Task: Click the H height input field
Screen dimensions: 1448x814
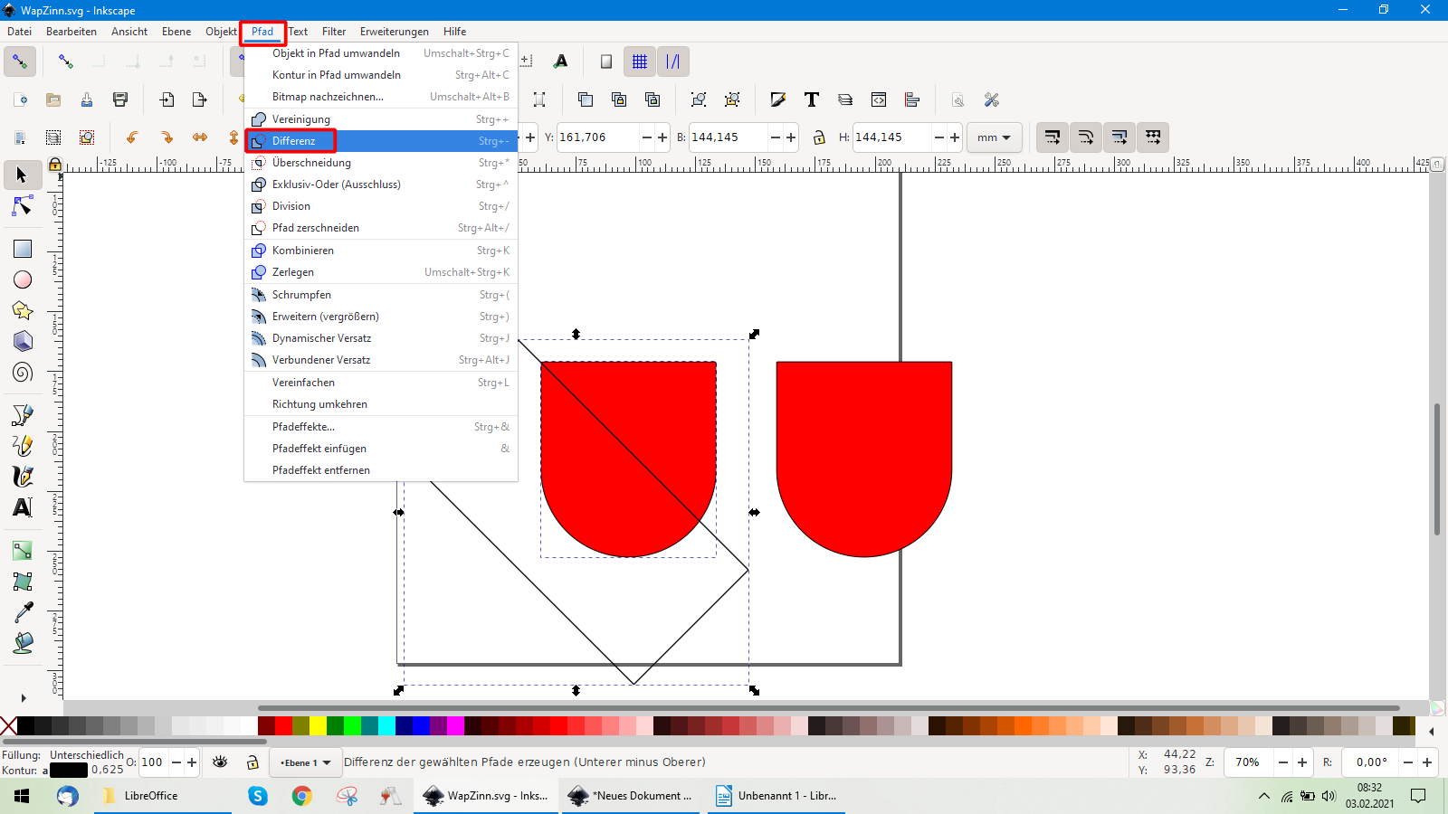Action: click(891, 137)
